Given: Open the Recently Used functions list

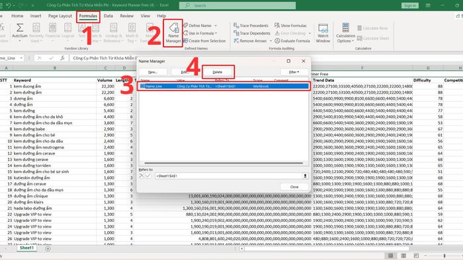Looking at the screenshot, I should [36, 33].
